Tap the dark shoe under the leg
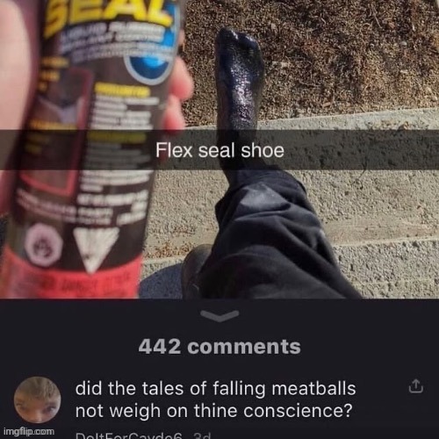 point(195,270)
